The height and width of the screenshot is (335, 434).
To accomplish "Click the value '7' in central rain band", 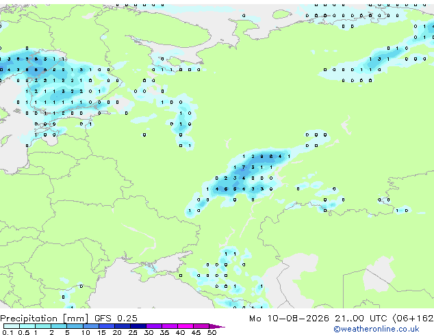I will click(x=244, y=167).
